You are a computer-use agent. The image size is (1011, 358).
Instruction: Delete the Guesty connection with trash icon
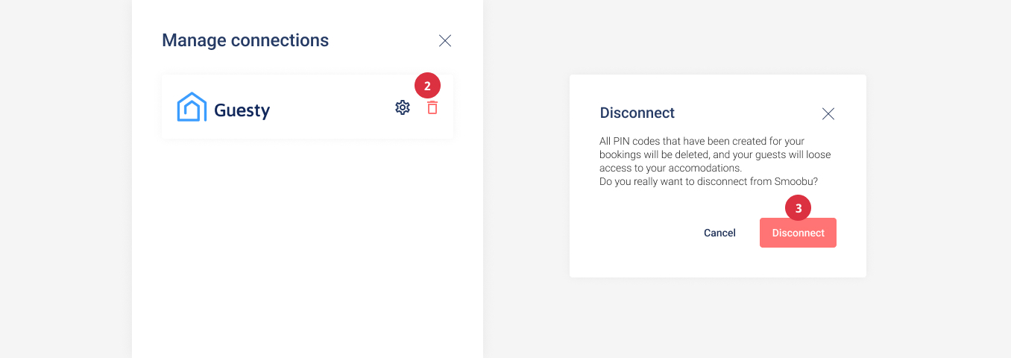click(x=432, y=107)
